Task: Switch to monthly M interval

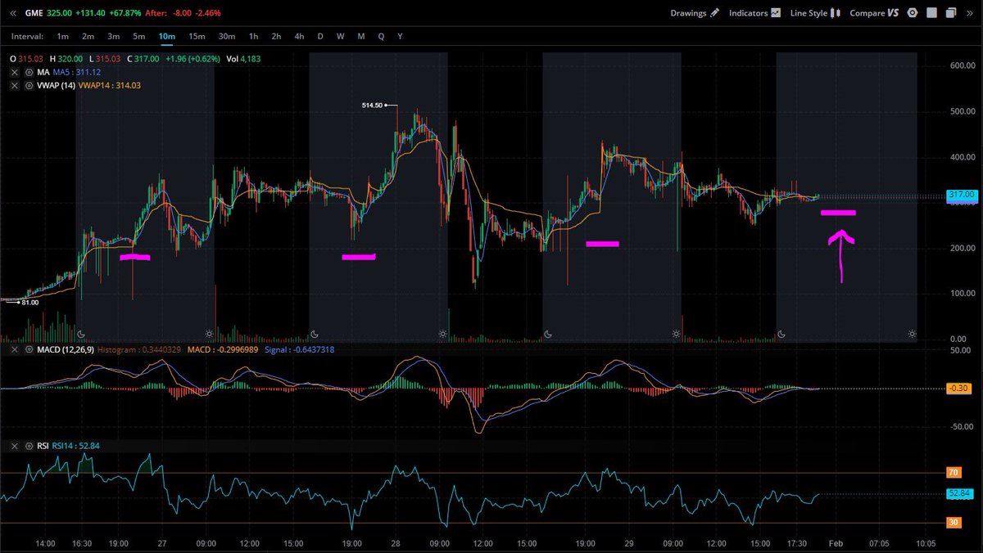Action: pos(361,36)
